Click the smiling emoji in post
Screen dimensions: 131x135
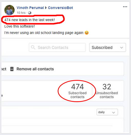(87, 33)
